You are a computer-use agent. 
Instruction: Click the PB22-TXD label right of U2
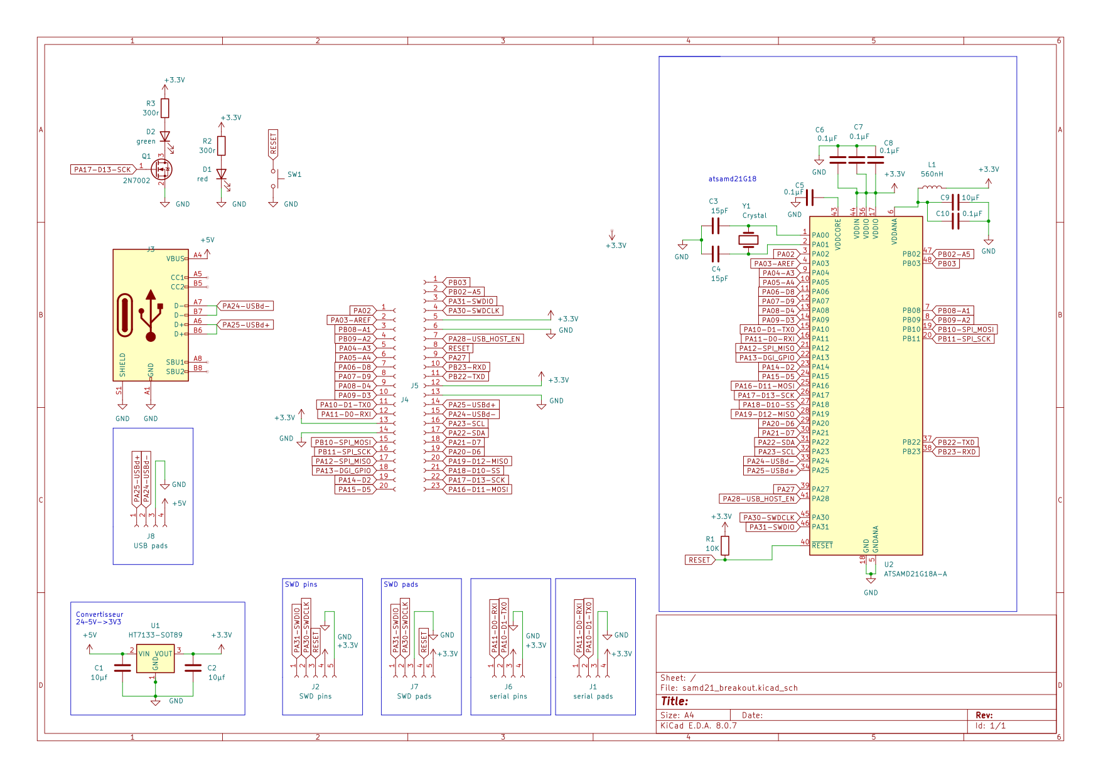[956, 442]
